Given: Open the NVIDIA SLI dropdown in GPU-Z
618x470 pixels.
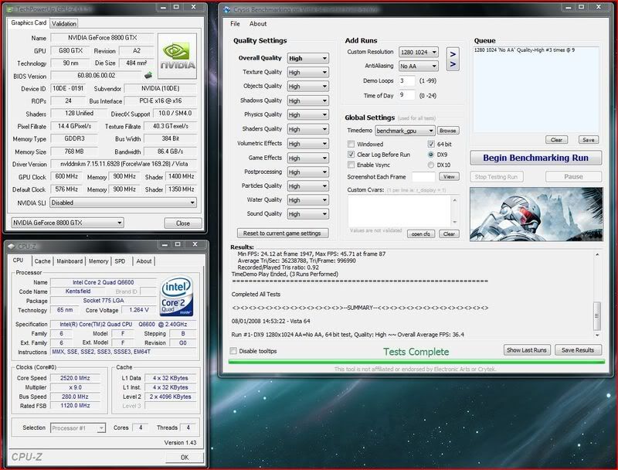Looking at the screenshot, I should pos(123,203).
